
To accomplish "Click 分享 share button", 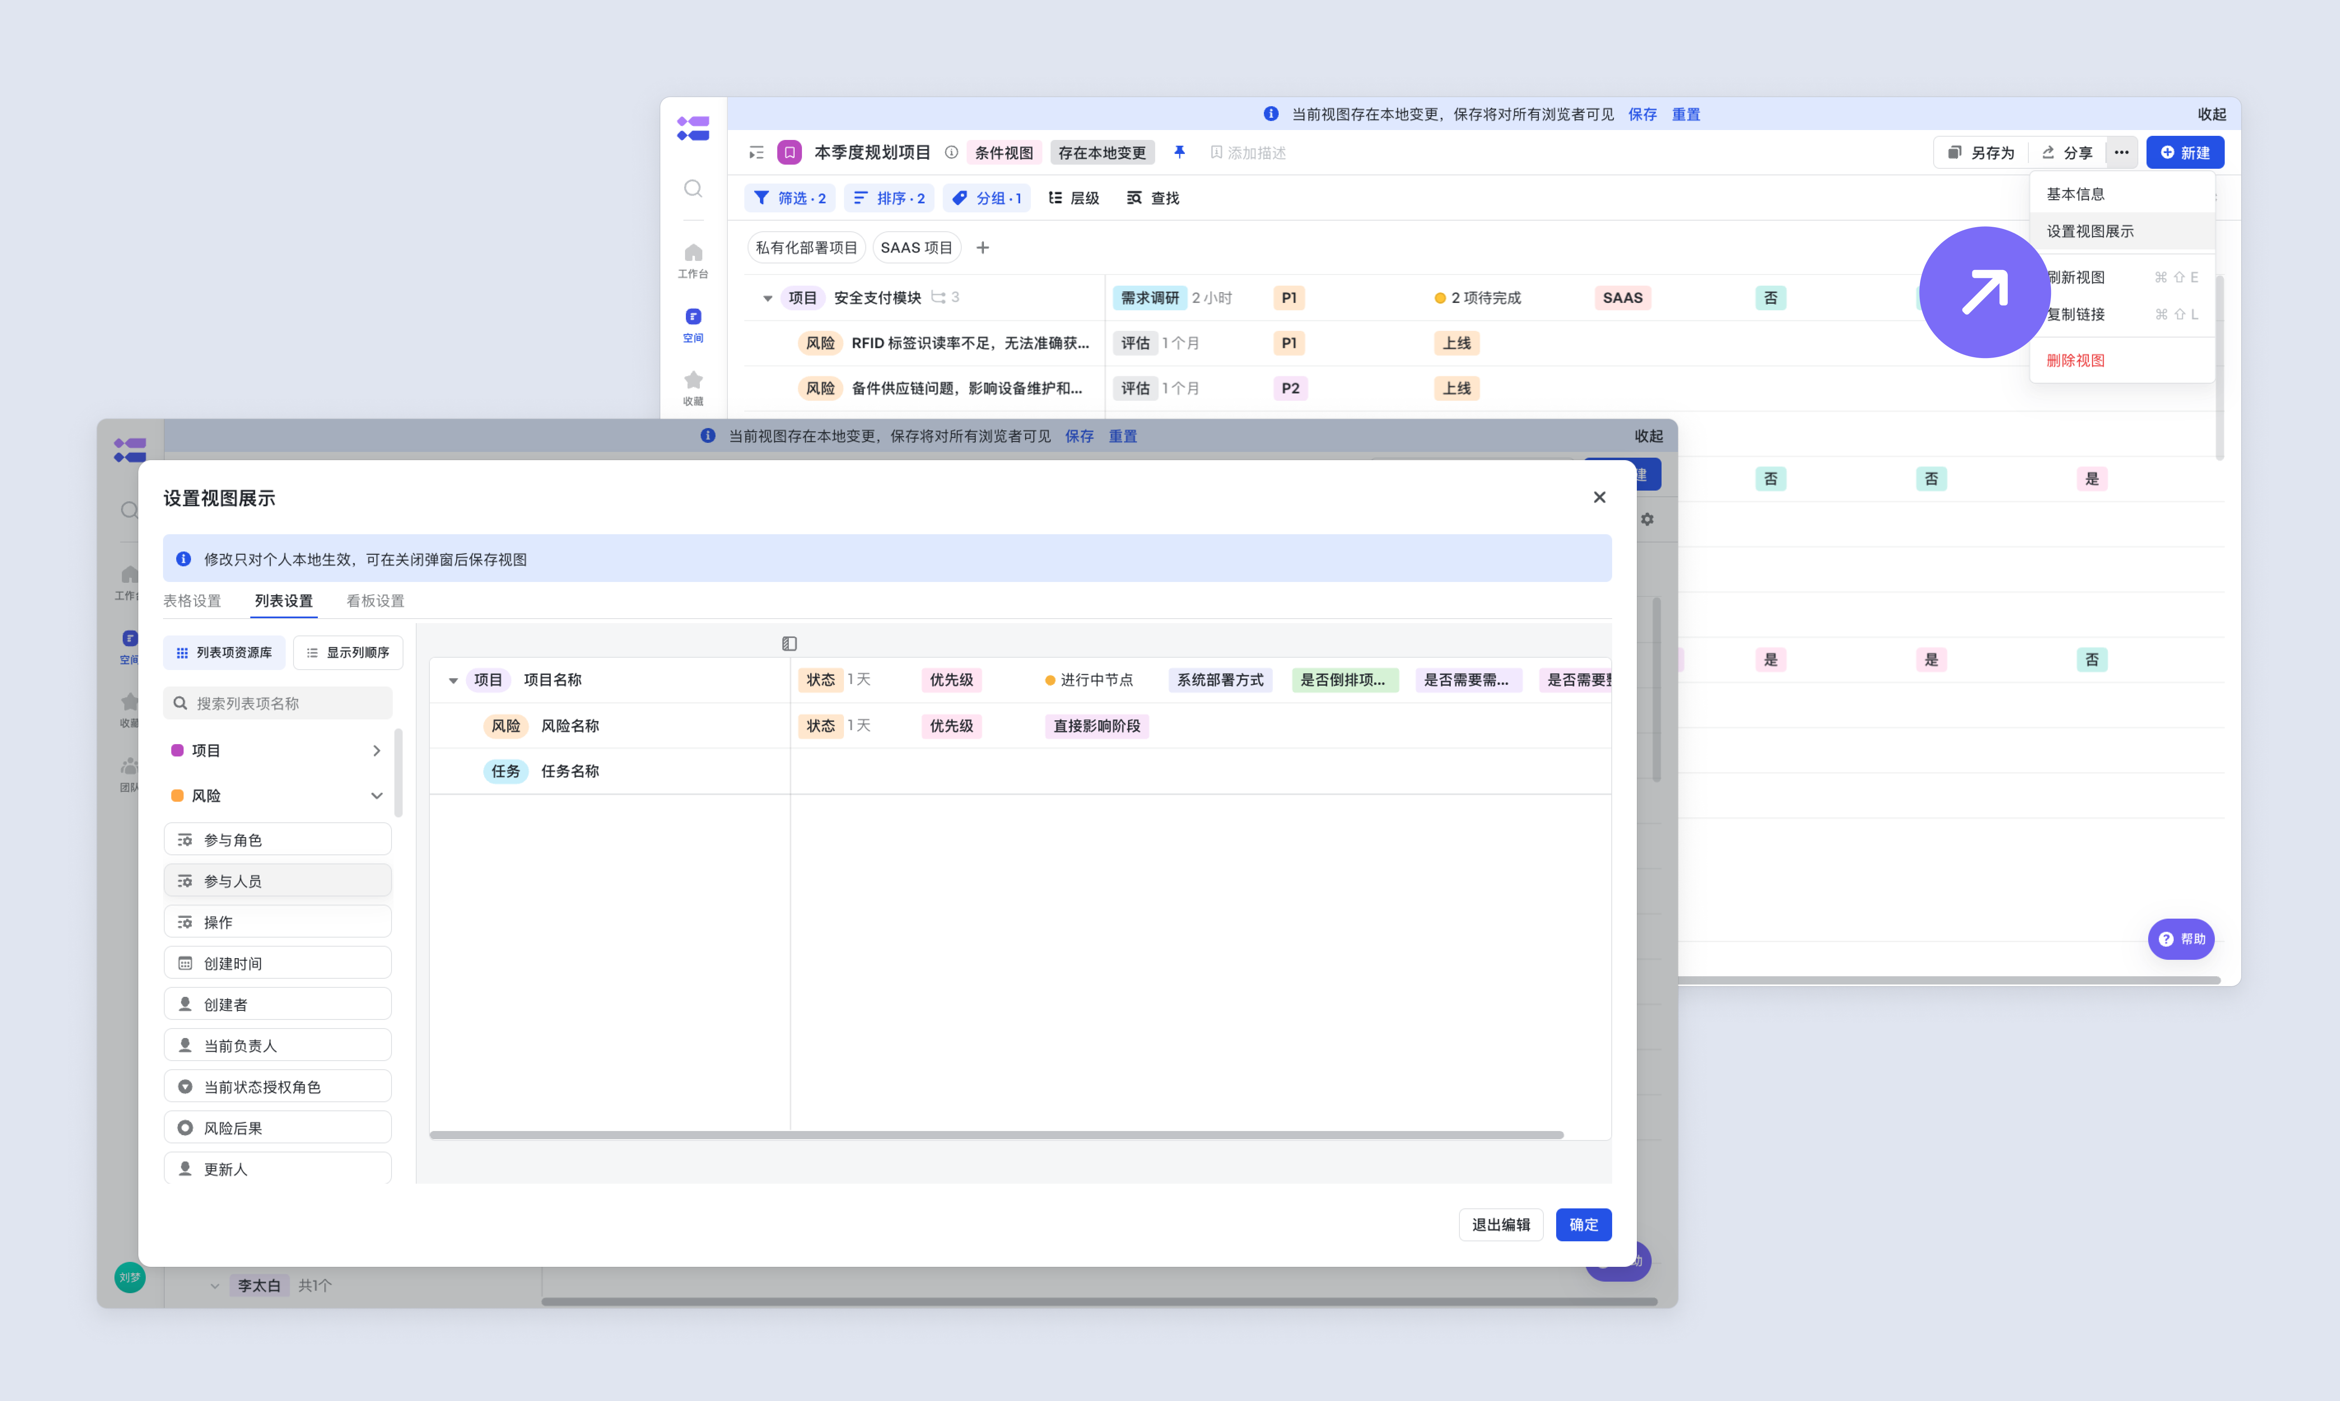I will pos(2067,153).
